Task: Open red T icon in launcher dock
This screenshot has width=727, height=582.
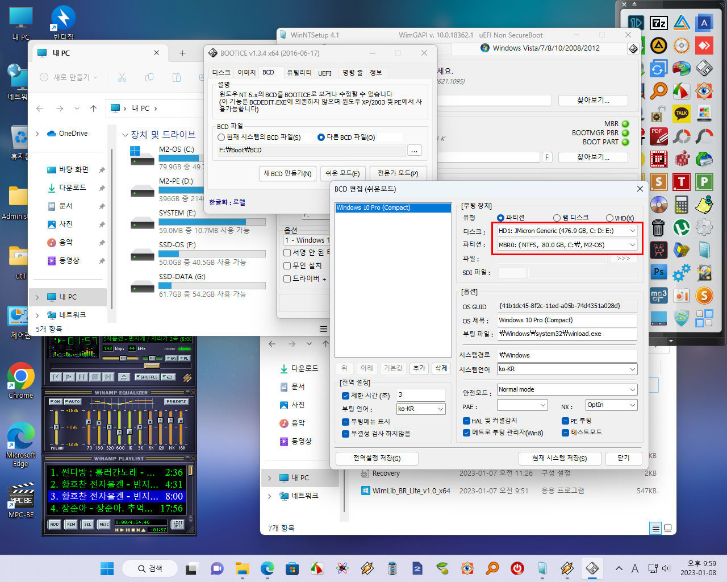Action: click(682, 181)
